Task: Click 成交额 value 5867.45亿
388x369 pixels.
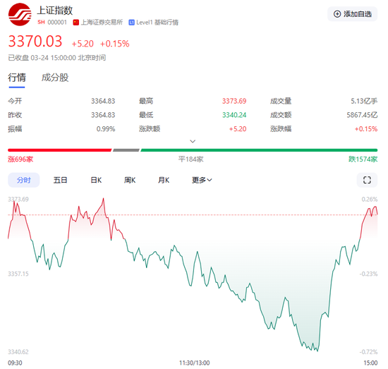Action: (x=362, y=115)
